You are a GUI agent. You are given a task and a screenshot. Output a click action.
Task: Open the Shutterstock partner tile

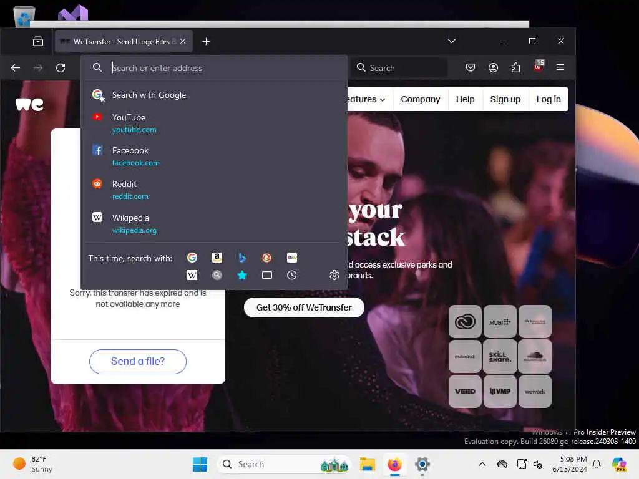point(465,356)
